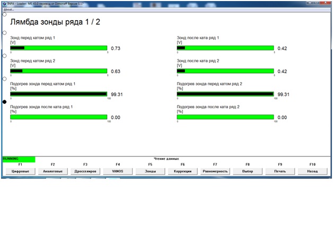The image size is (333, 228).
Task: Click the Зонд после ката ряд 1 voltage bar
Action: click(225, 48)
